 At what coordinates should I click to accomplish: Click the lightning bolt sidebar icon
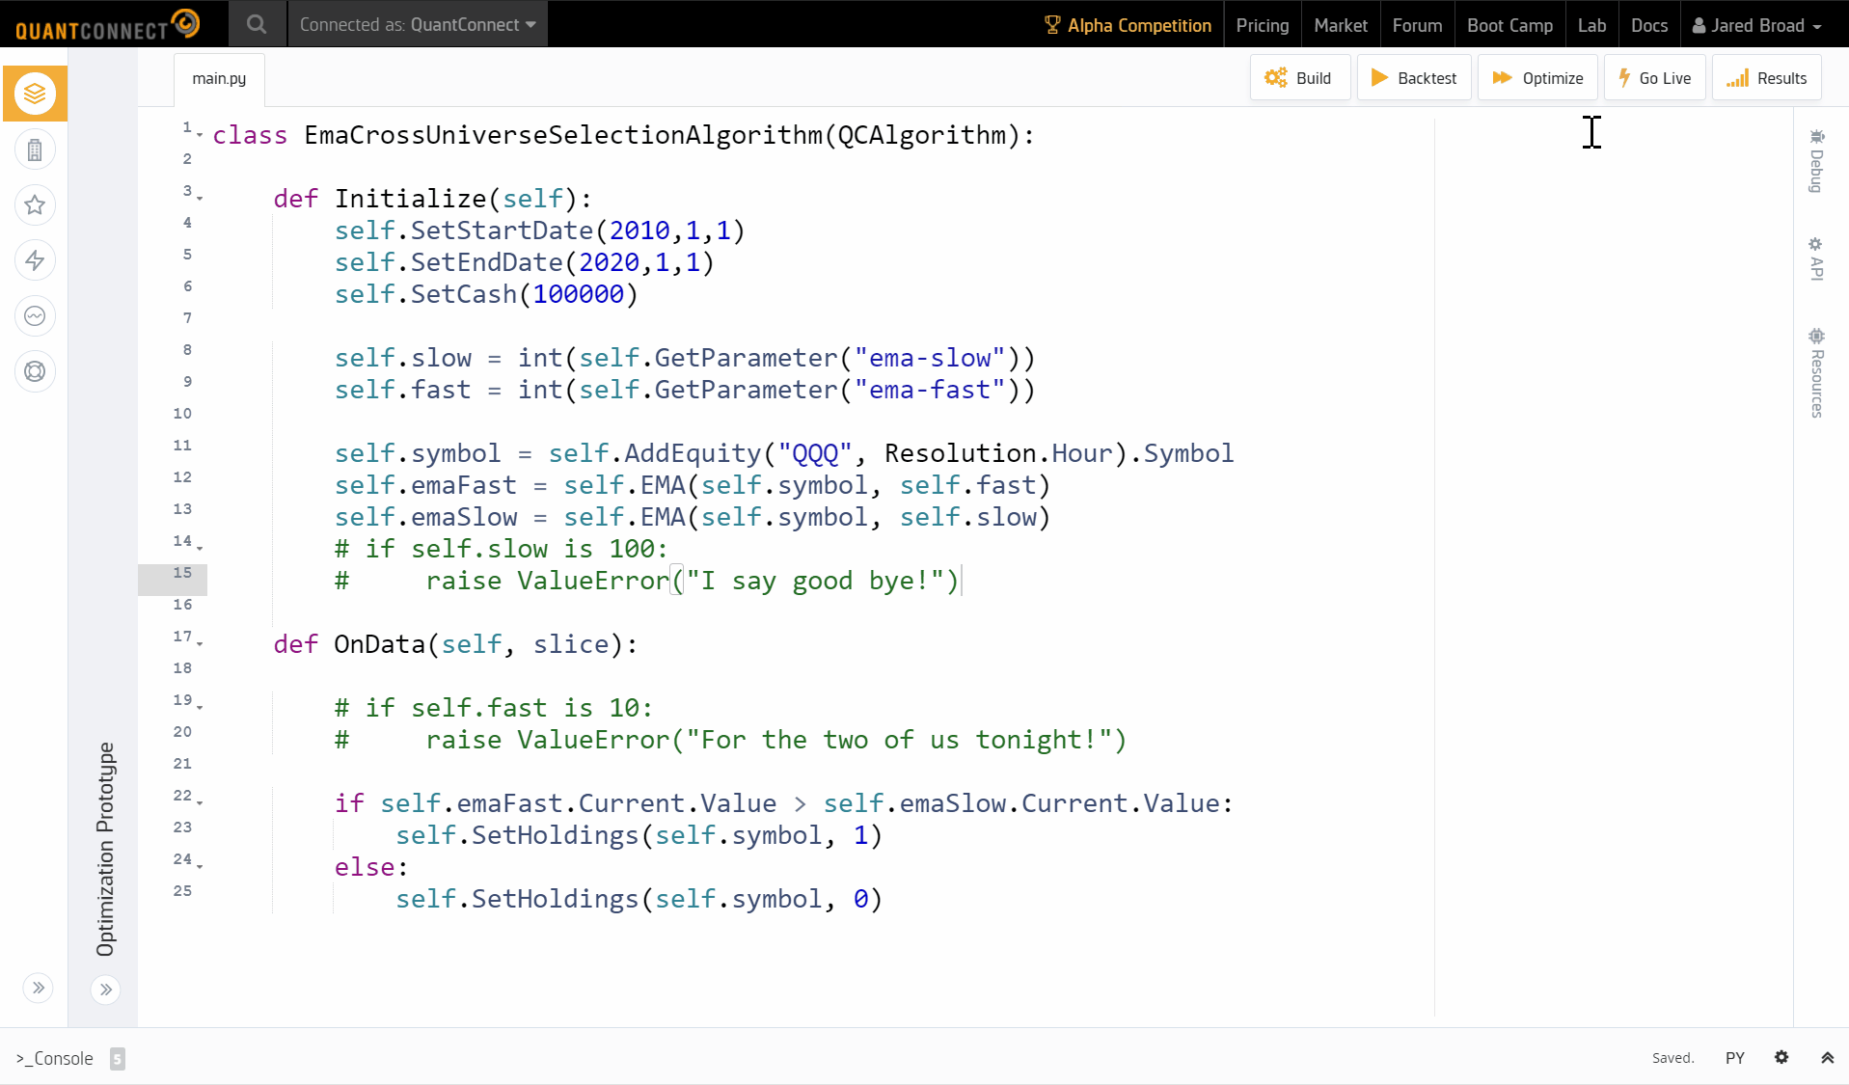pyautogui.click(x=36, y=260)
